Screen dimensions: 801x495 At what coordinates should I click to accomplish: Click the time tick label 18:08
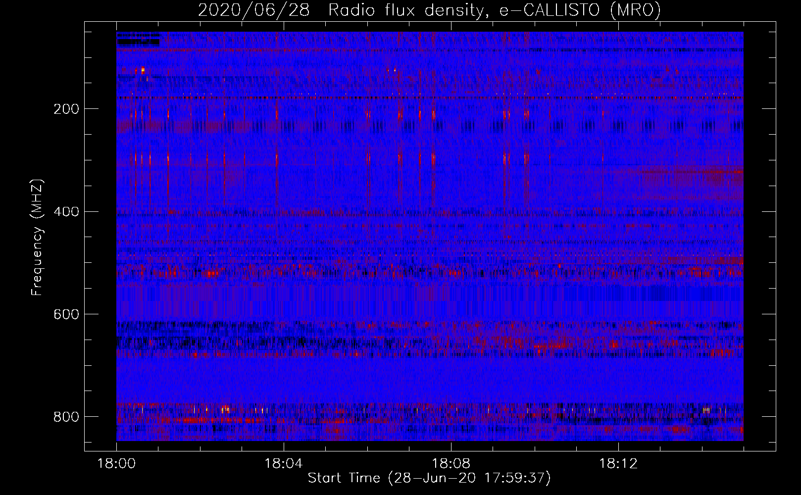pos(451,464)
